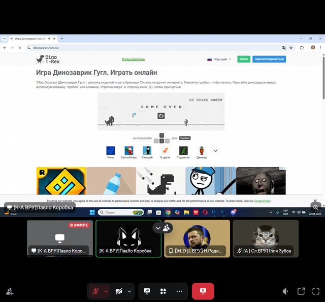This screenshot has height=302, width=325.
Task: Open the water bottle game thumbnail
Action: click(x=111, y=181)
